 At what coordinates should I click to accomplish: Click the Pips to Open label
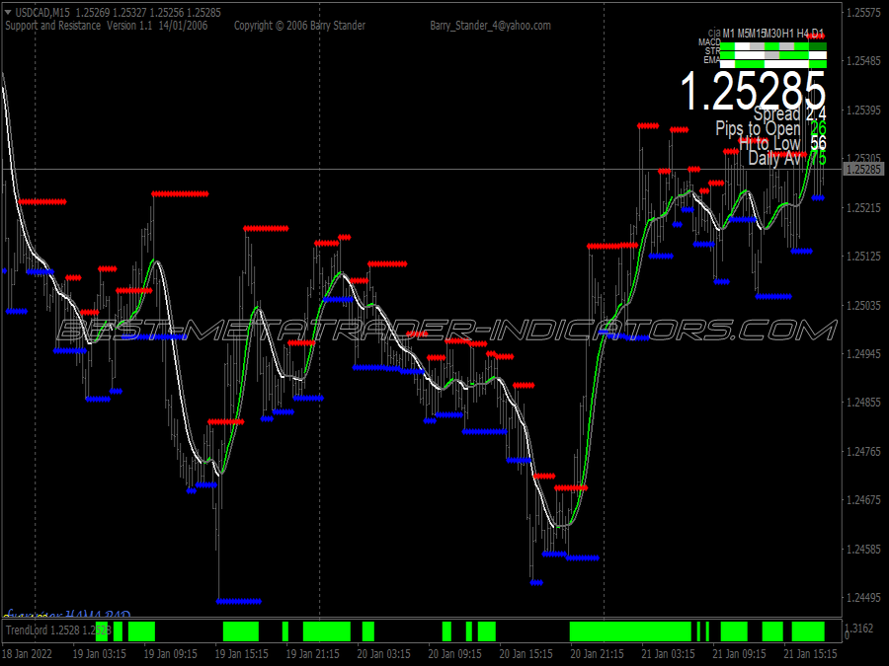click(x=758, y=128)
